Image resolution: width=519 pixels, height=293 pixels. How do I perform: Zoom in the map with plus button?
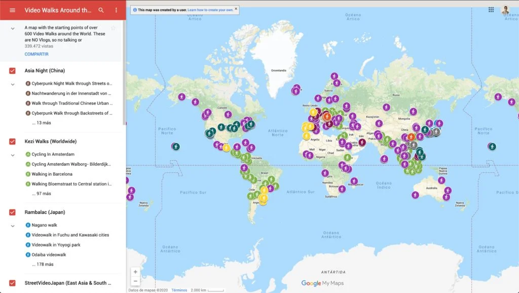tap(135, 272)
